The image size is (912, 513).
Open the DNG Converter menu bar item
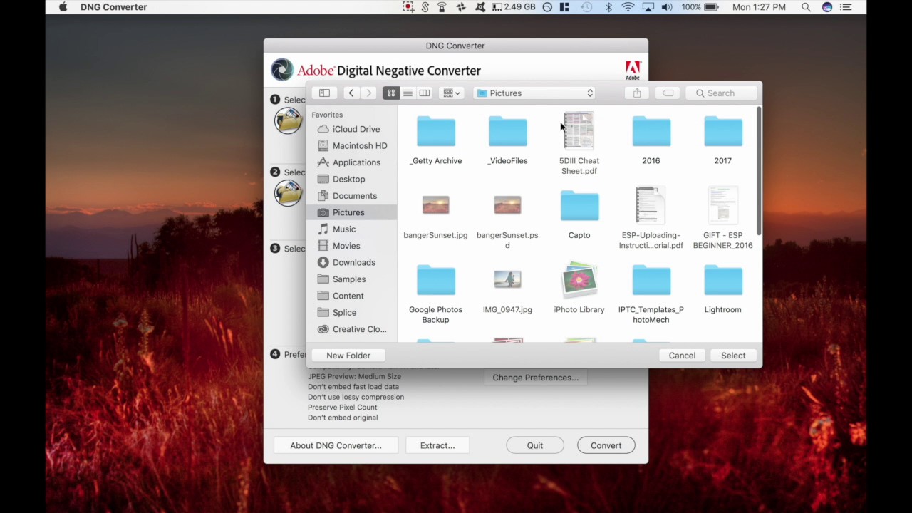point(114,7)
